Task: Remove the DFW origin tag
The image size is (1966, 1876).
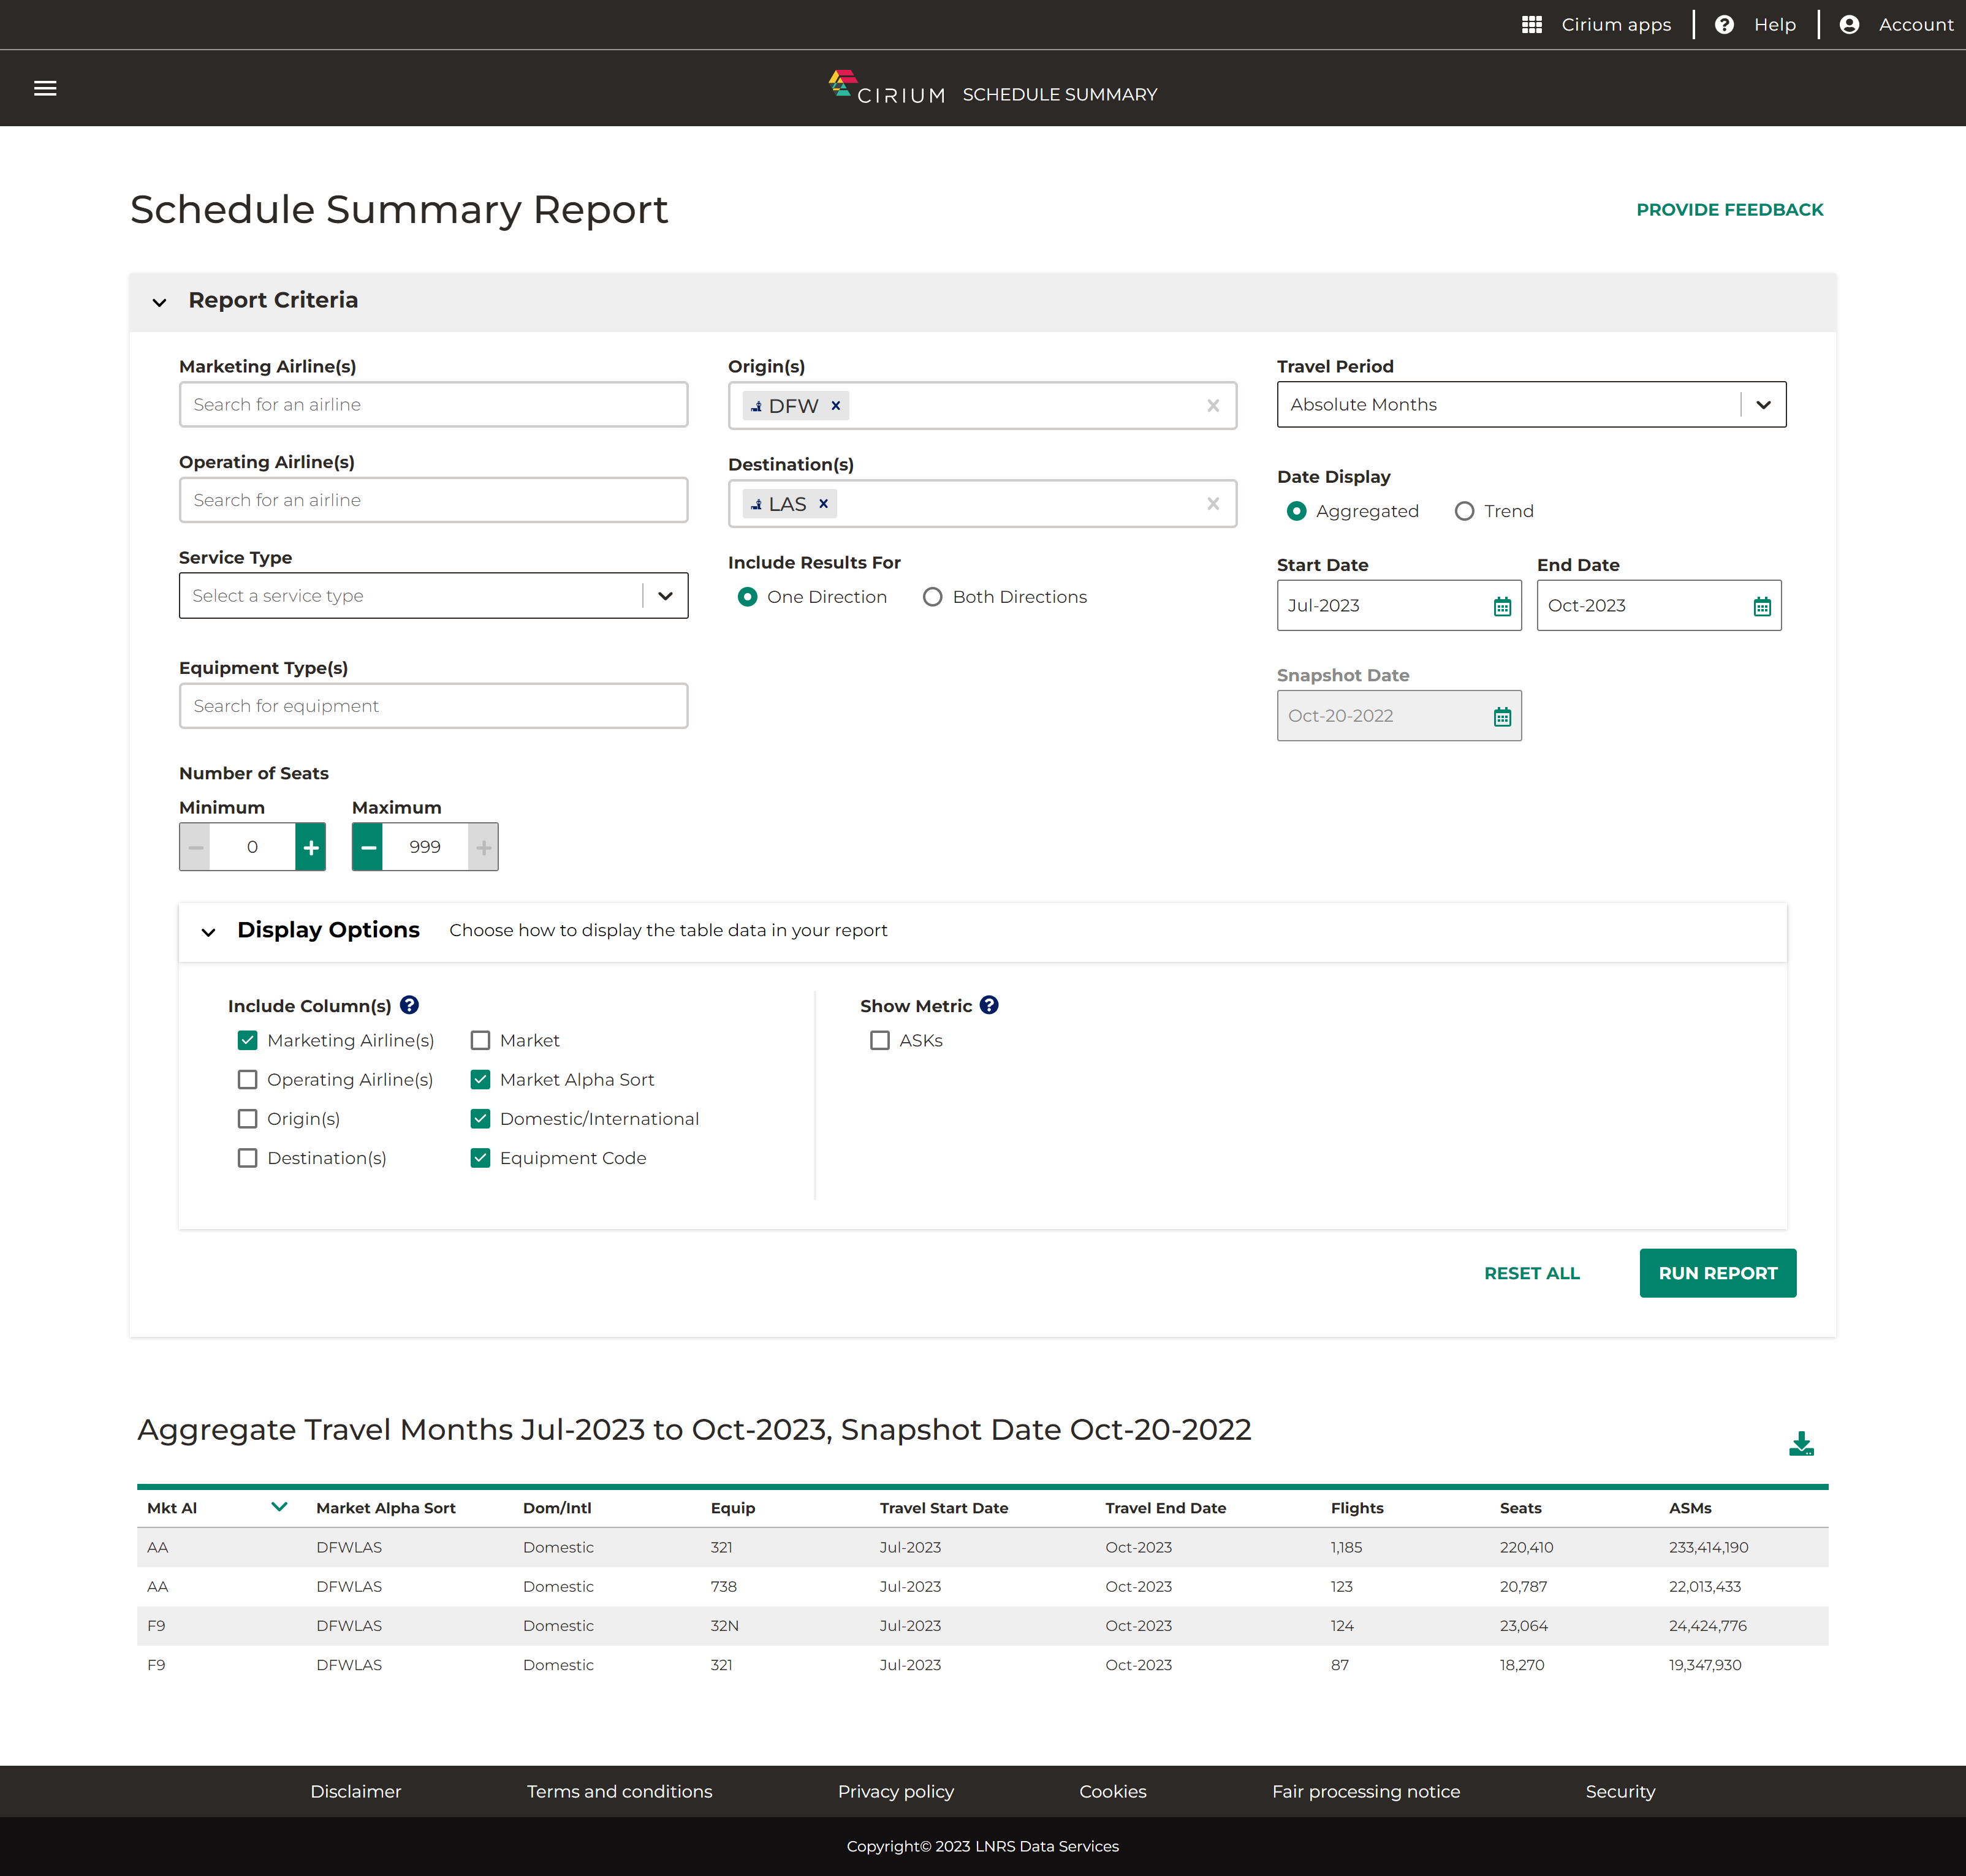Action: tap(835, 405)
